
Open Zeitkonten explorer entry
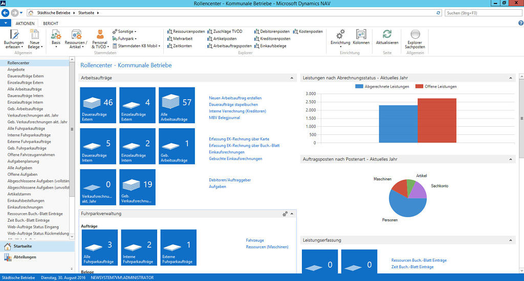[x=180, y=46]
